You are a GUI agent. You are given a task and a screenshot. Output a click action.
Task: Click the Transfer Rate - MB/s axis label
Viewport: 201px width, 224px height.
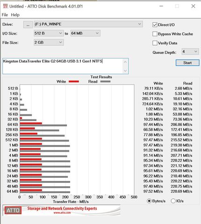click(x=71, y=202)
